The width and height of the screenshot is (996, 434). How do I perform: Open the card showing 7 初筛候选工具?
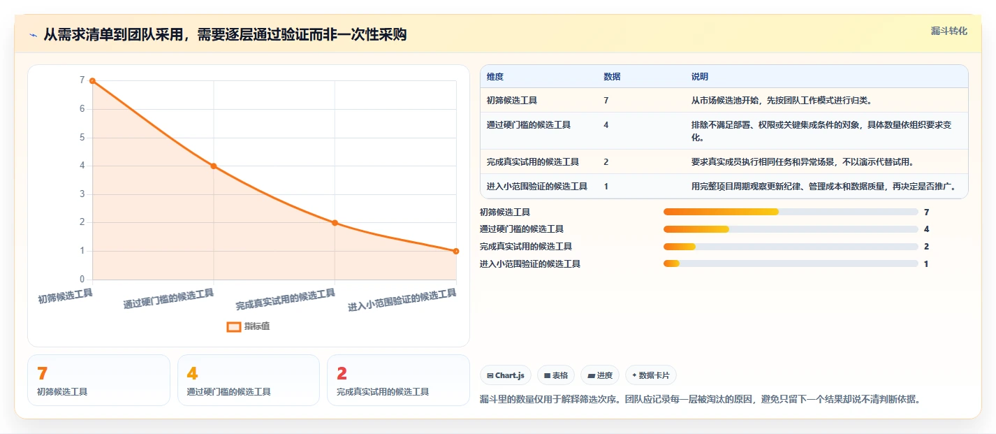click(98, 380)
